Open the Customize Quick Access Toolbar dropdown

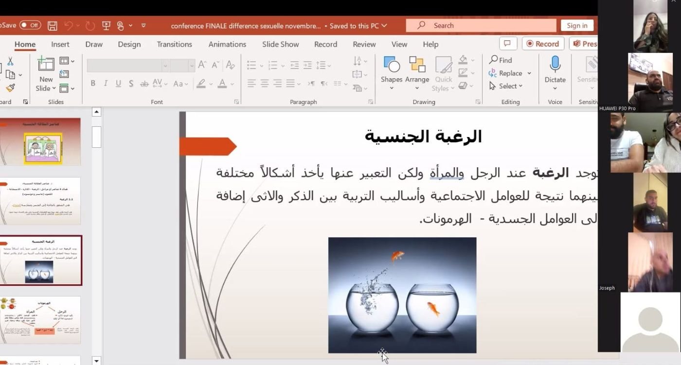(143, 26)
